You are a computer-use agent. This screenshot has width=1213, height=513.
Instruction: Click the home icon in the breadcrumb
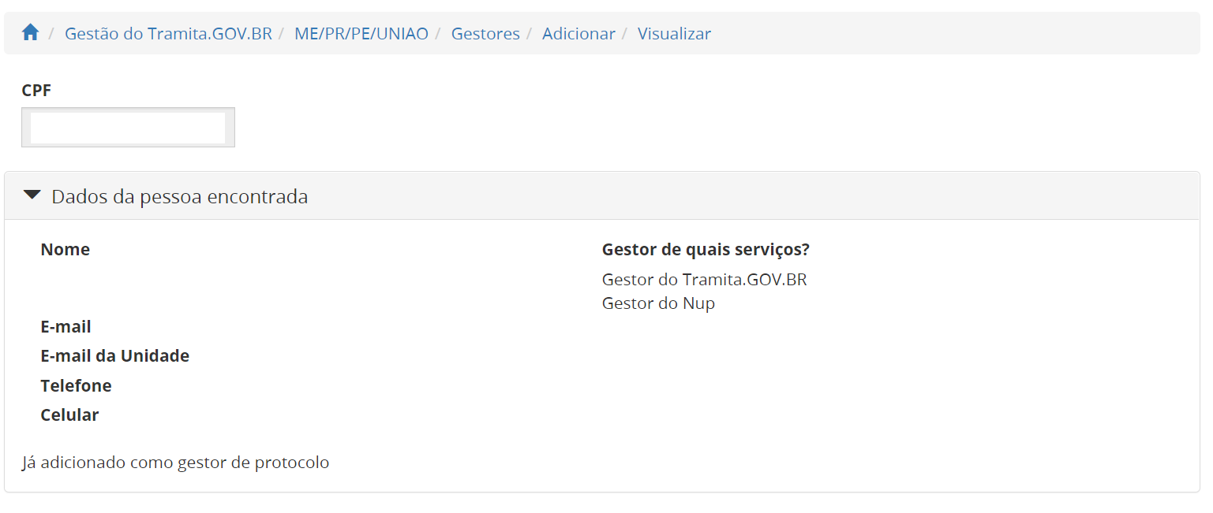pos(30,33)
